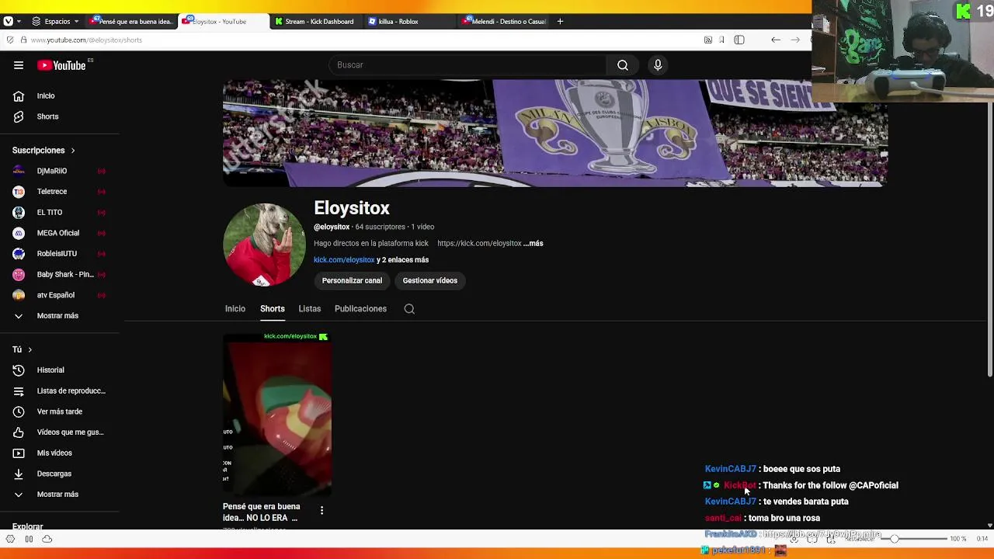Click the cloud sync icon in status bar
994x559 pixels.
[47, 539]
